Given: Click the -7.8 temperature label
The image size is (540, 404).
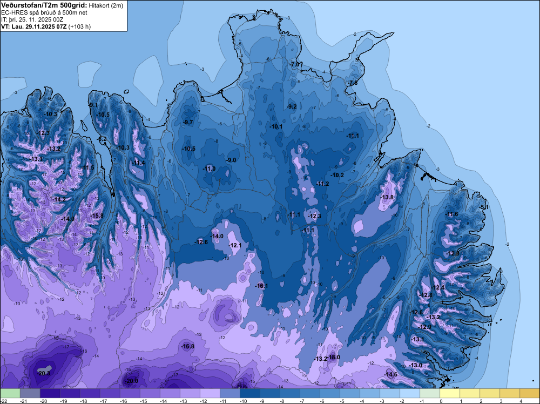Looking at the screenshot, I should point(353,83).
